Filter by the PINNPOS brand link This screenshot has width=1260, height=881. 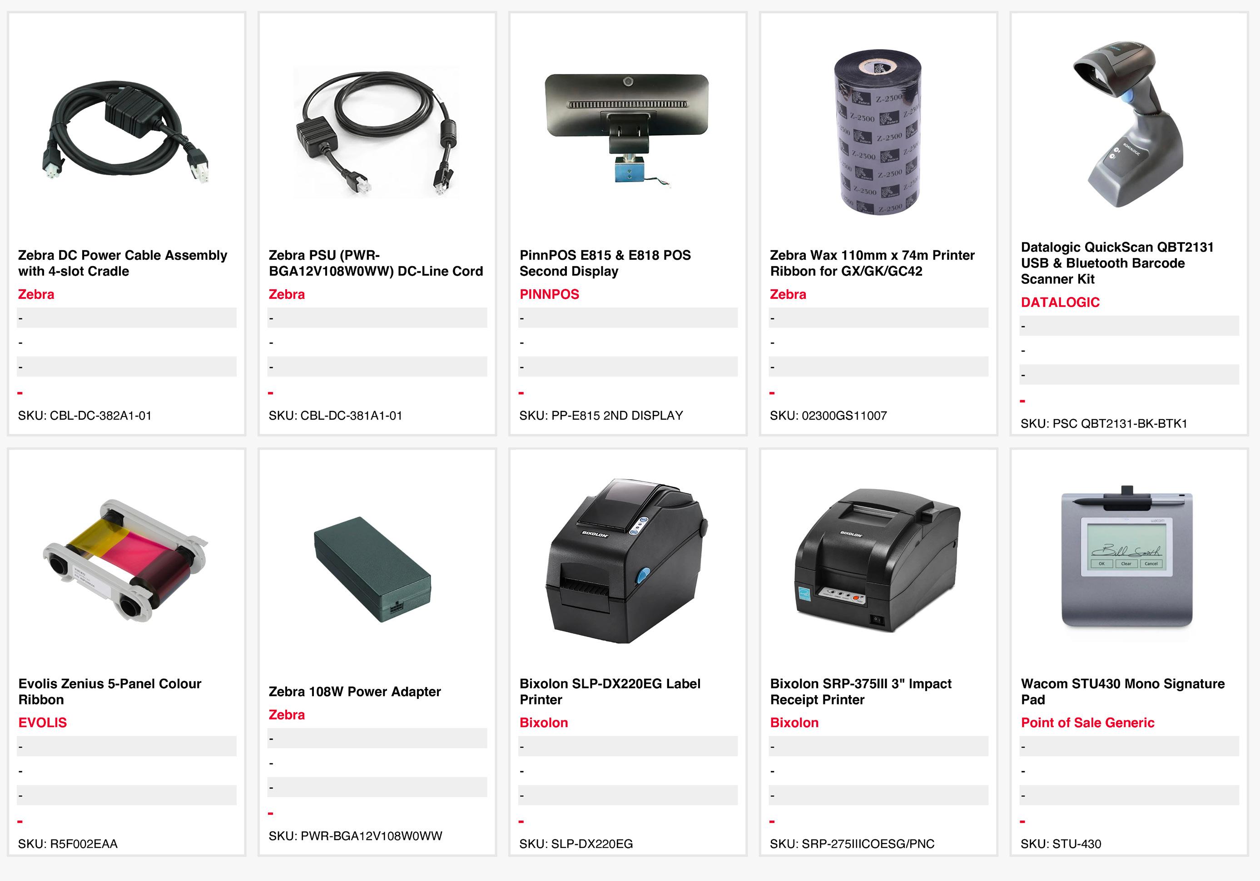click(549, 294)
